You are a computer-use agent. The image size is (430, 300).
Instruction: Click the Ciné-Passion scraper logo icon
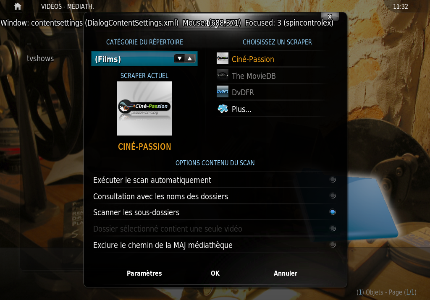[223, 58]
